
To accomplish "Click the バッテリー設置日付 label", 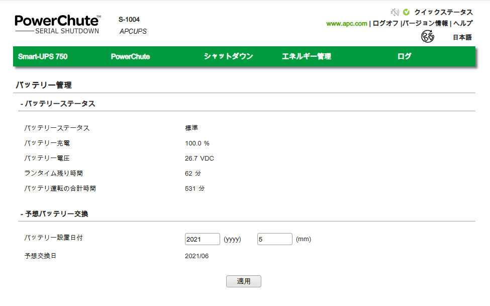I will click(54, 238).
